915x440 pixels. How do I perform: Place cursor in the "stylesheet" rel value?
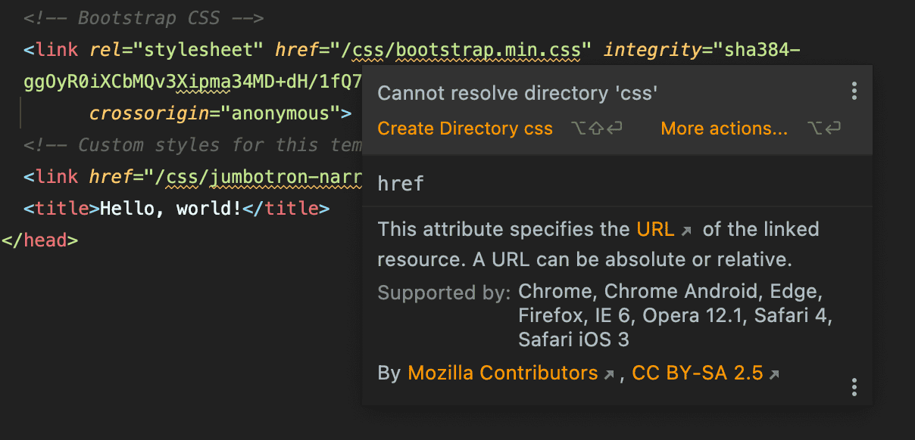(x=198, y=51)
